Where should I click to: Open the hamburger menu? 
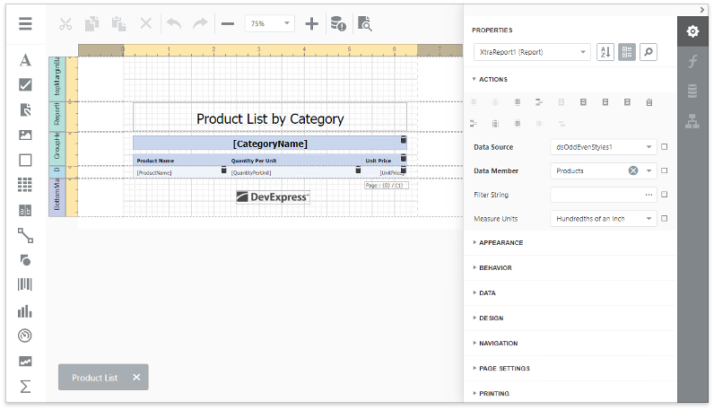coord(25,24)
